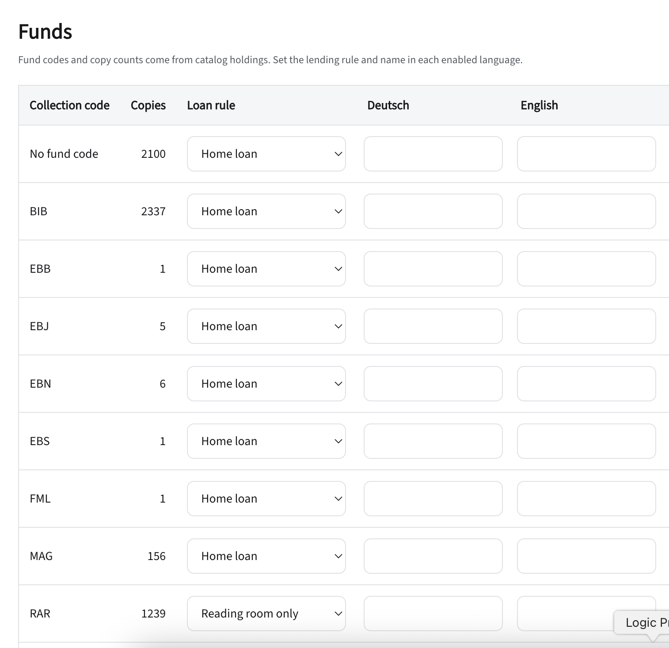The width and height of the screenshot is (669, 648).
Task: Click the Deutsch input in the EBS row
Action: 433,441
